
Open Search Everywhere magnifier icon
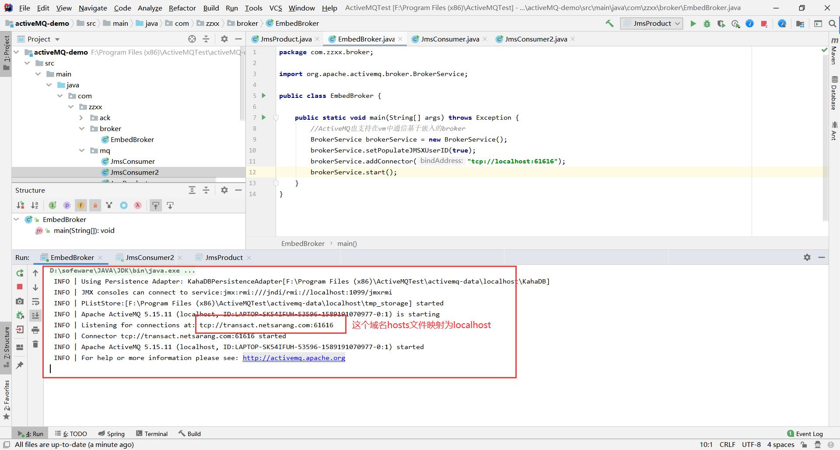point(832,24)
